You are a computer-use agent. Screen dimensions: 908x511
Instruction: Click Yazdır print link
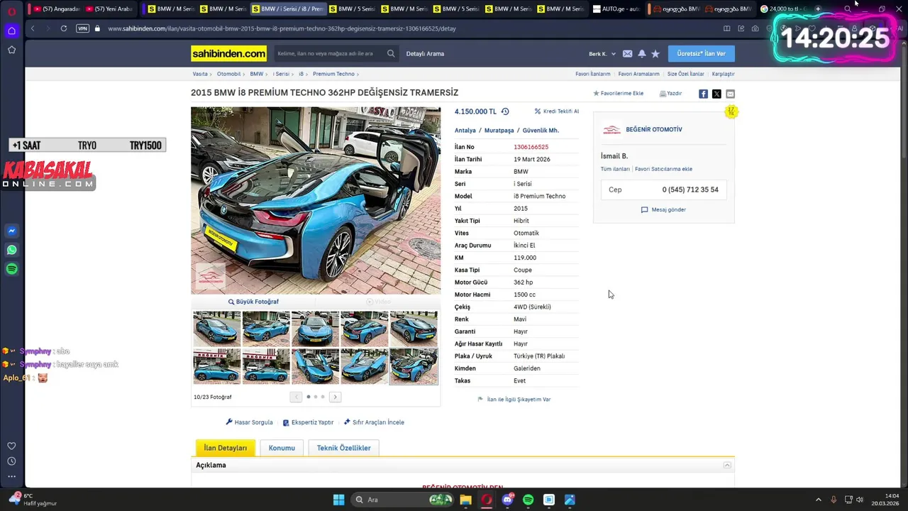point(670,94)
